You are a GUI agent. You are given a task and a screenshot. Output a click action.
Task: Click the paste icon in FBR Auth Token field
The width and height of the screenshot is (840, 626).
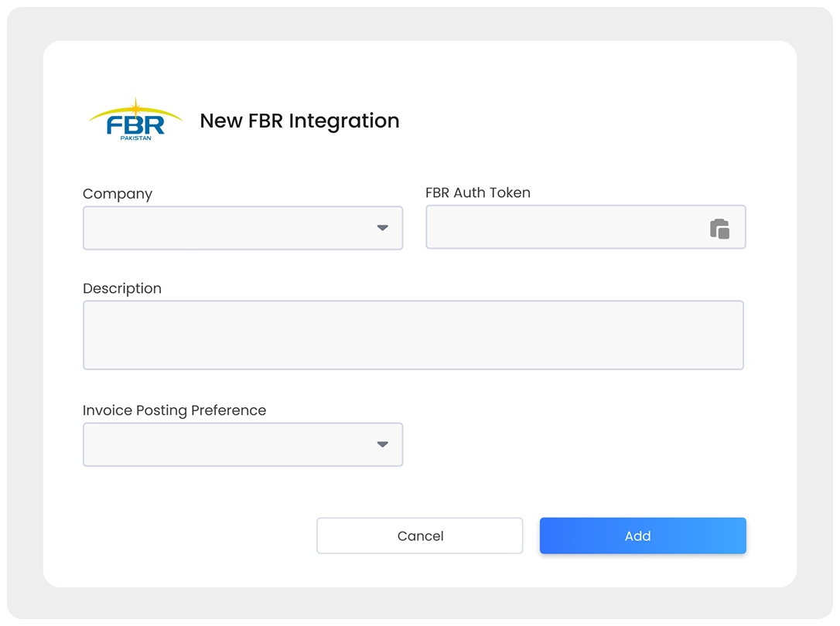(719, 229)
